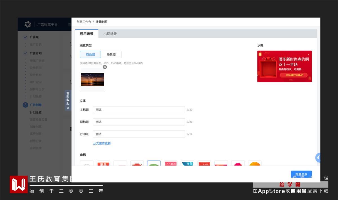Image resolution: width=338 pixels, height=200 pixels.
Task: Select the 潮品 corner badge
Action: point(103,163)
